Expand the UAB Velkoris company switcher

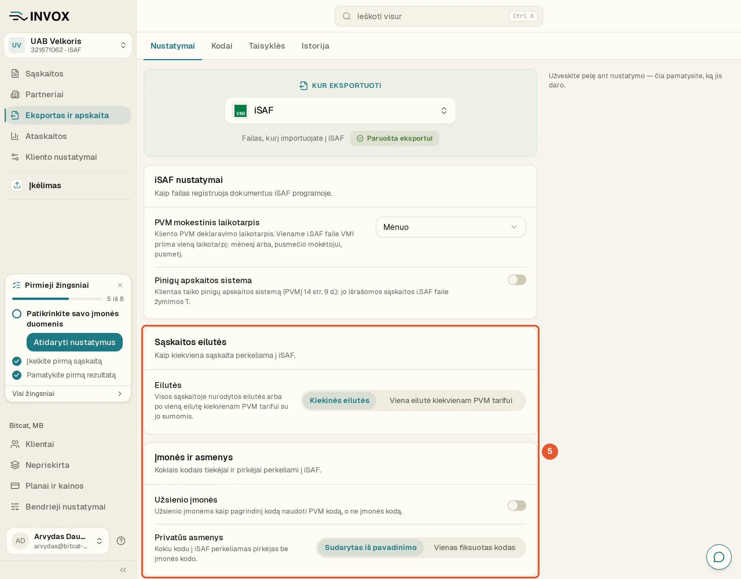[68, 45]
